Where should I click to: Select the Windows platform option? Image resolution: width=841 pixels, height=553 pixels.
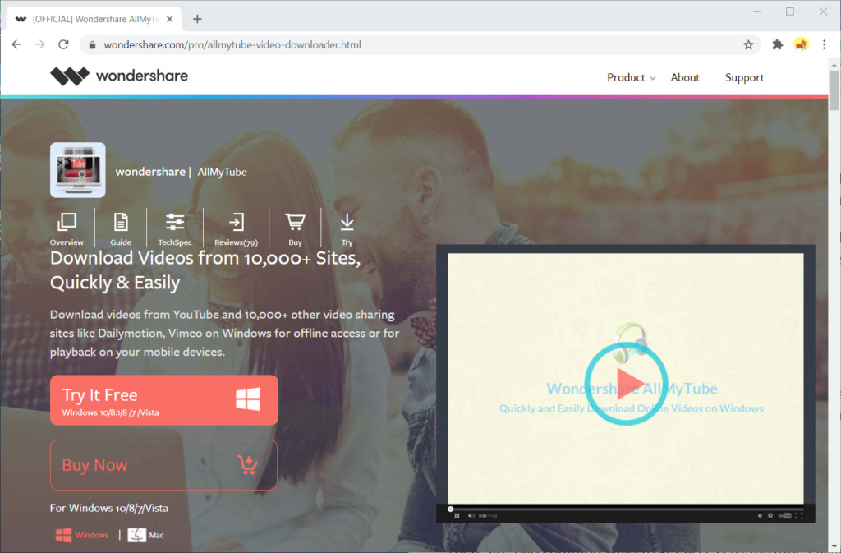pyautogui.click(x=82, y=535)
